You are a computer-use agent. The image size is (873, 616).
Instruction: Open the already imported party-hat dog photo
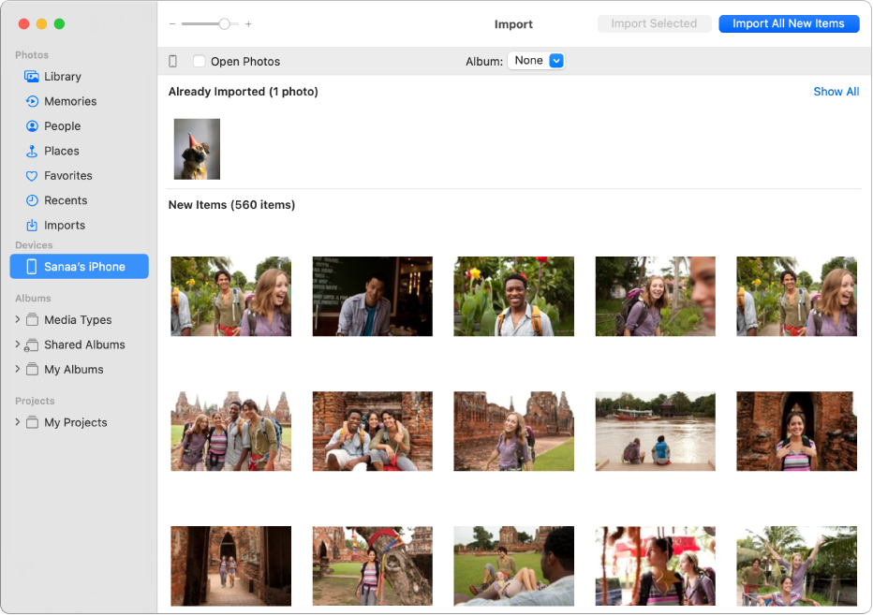pyautogui.click(x=197, y=148)
